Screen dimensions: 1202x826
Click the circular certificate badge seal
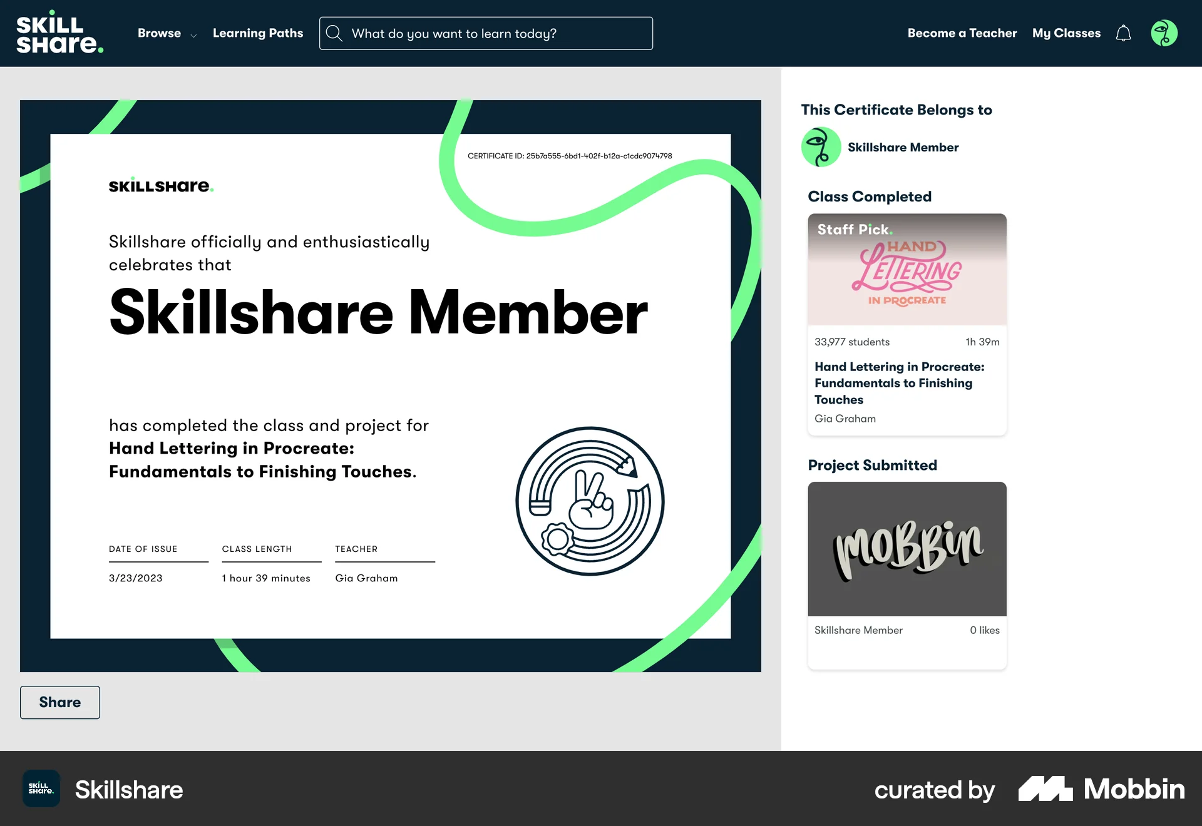pos(589,501)
